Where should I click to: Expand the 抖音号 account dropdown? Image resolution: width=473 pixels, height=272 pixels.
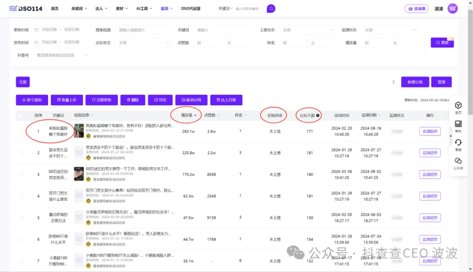pyautogui.click(x=61, y=56)
